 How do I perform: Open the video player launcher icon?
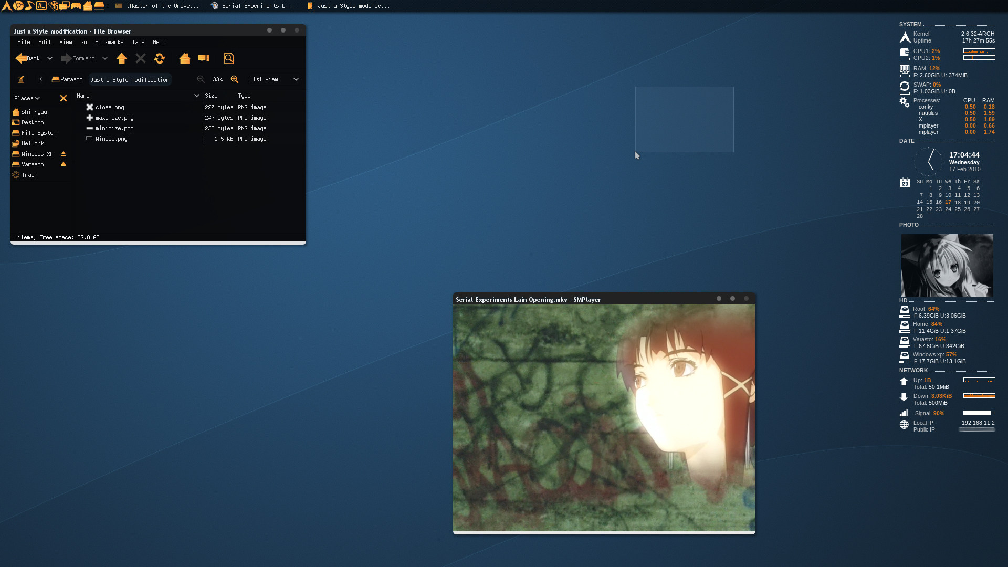pos(53,6)
